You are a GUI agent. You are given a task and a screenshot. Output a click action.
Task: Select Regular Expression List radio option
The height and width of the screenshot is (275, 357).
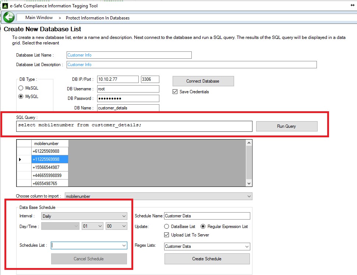click(x=203, y=227)
